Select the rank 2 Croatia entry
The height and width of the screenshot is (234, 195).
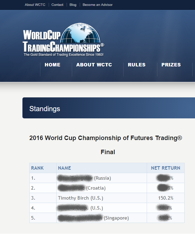click(x=107, y=188)
